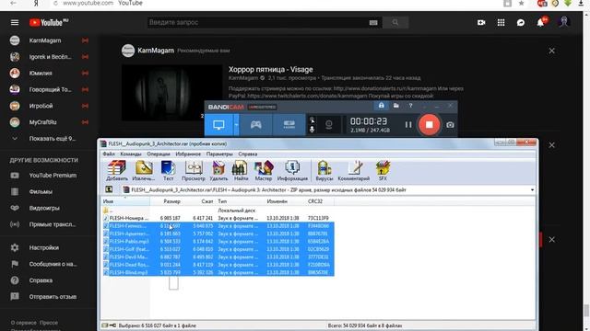Select the FLESH-Golf file row
The height and width of the screenshot is (331, 590).
(x=218, y=249)
